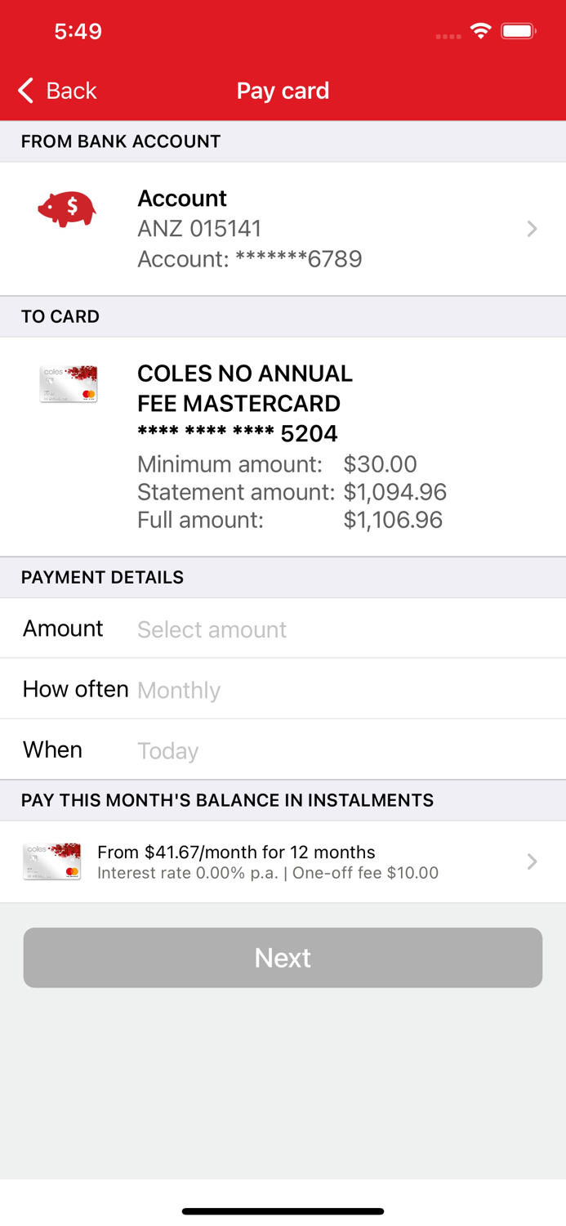
Task: Tap the Coles Mastercard thumbnail image
Action: [68, 383]
